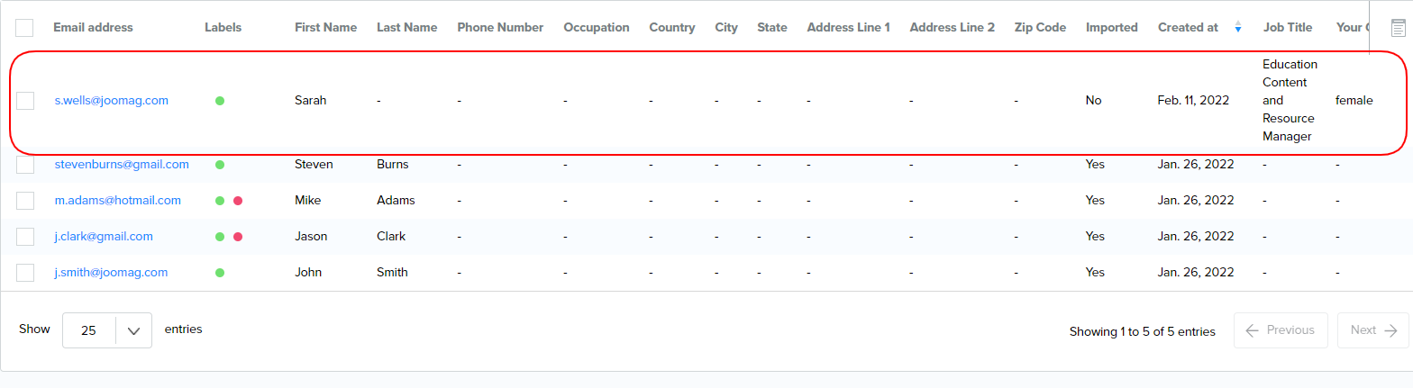Image resolution: width=1413 pixels, height=388 pixels.
Task: Open the column settings icon at top right
Action: click(1398, 28)
